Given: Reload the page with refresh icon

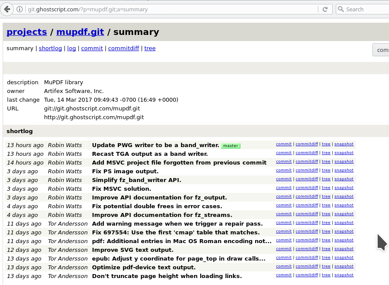Looking at the screenshot, I should (x=325, y=10).
